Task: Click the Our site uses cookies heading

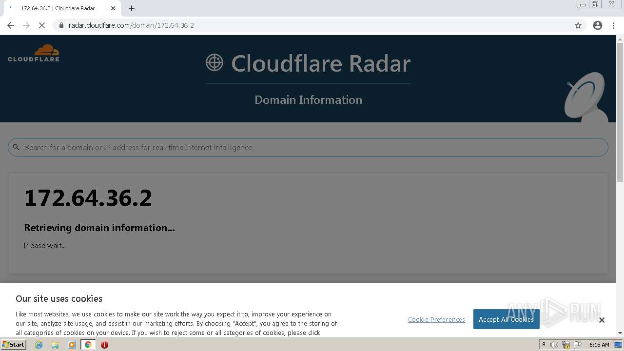Action: [59, 298]
